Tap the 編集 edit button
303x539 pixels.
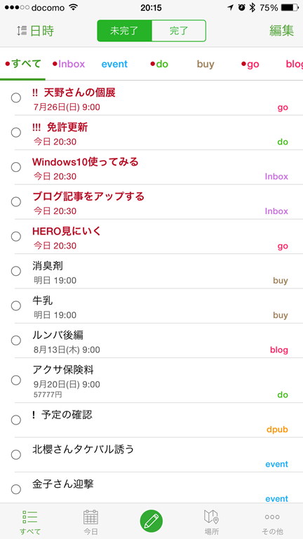pyautogui.click(x=281, y=31)
